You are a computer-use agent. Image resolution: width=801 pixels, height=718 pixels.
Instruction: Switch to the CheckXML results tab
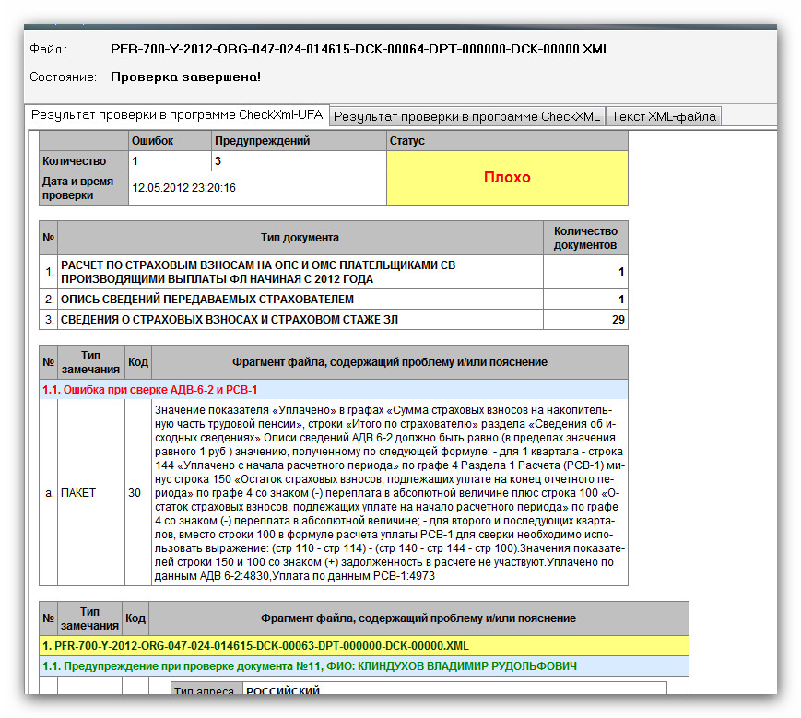[467, 116]
